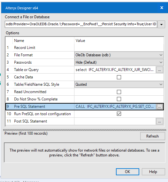Select the Post SQL Statement row label
The width and height of the screenshot is (168, 182).
[x=30, y=121]
